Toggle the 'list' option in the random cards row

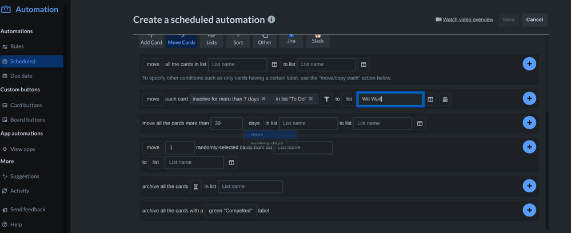(156, 162)
